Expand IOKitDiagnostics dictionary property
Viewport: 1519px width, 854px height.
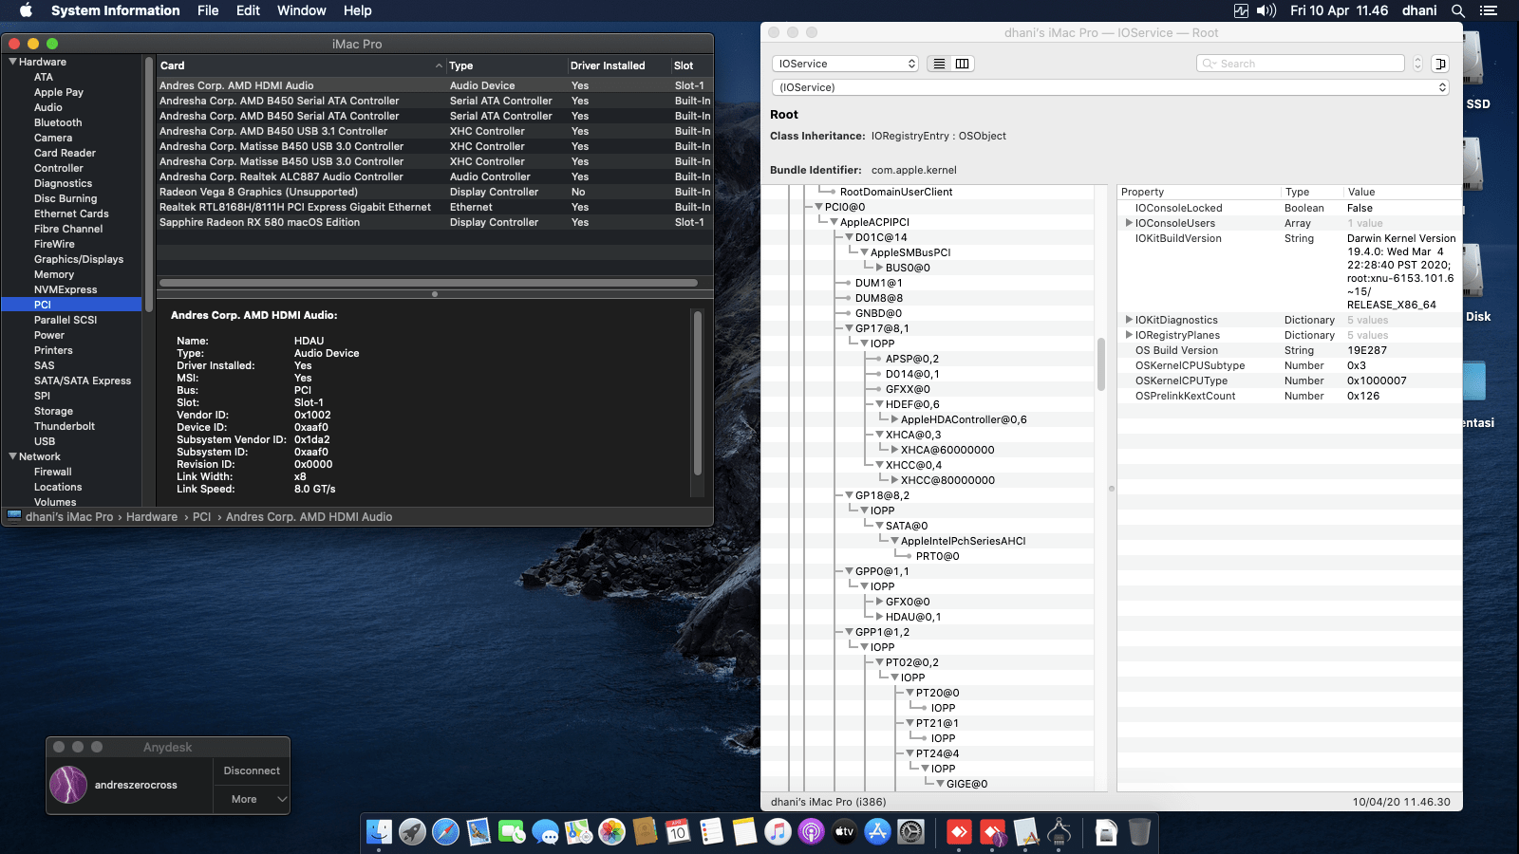click(1129, 320)
